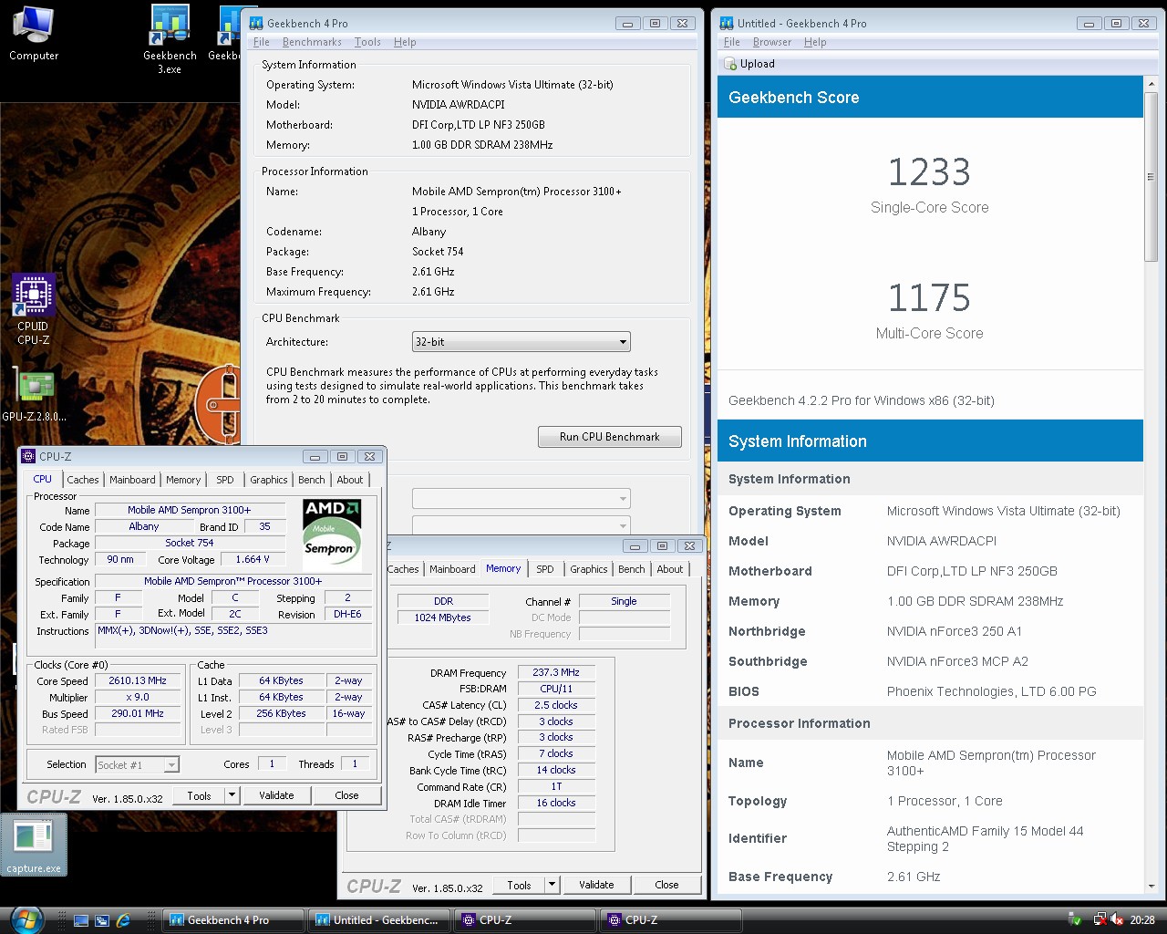Open the Tools menu in Geekbench 4 Pro
This screenshot has height=934, width=1167.
(x=367, y=42)
